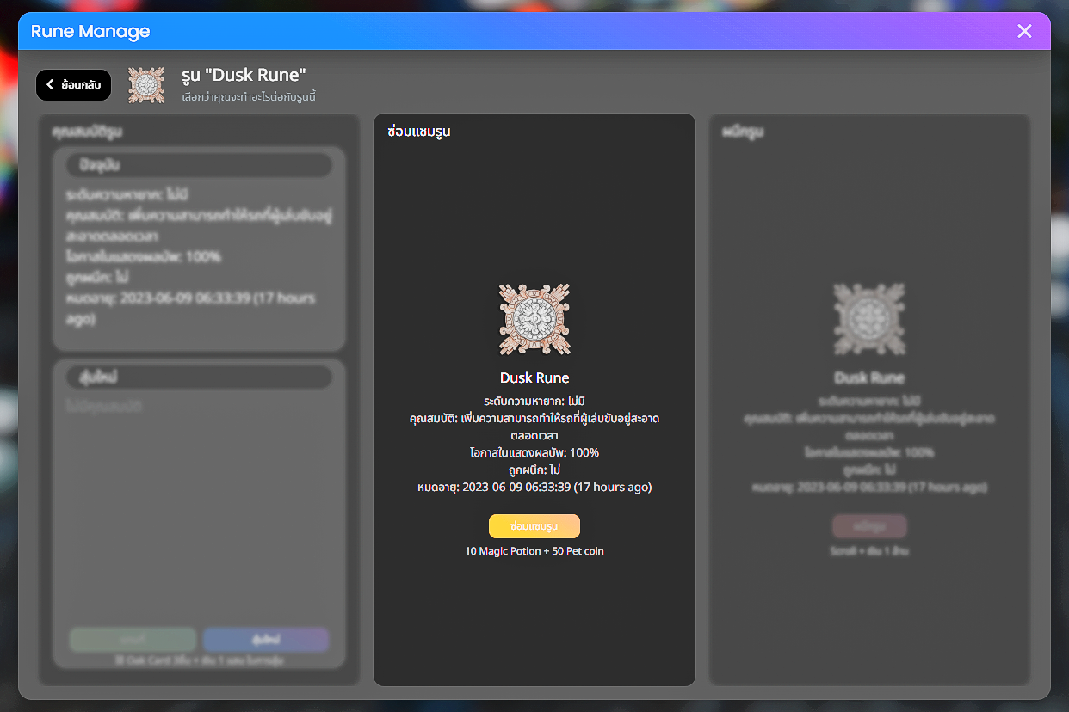The width and height of the screenshot is (1069, 712).
Task: Click the subtitle "เลือกว่าคุณจะทำอะไรต่อกับรูนนี้"
Action: click(x=249, y=97)
